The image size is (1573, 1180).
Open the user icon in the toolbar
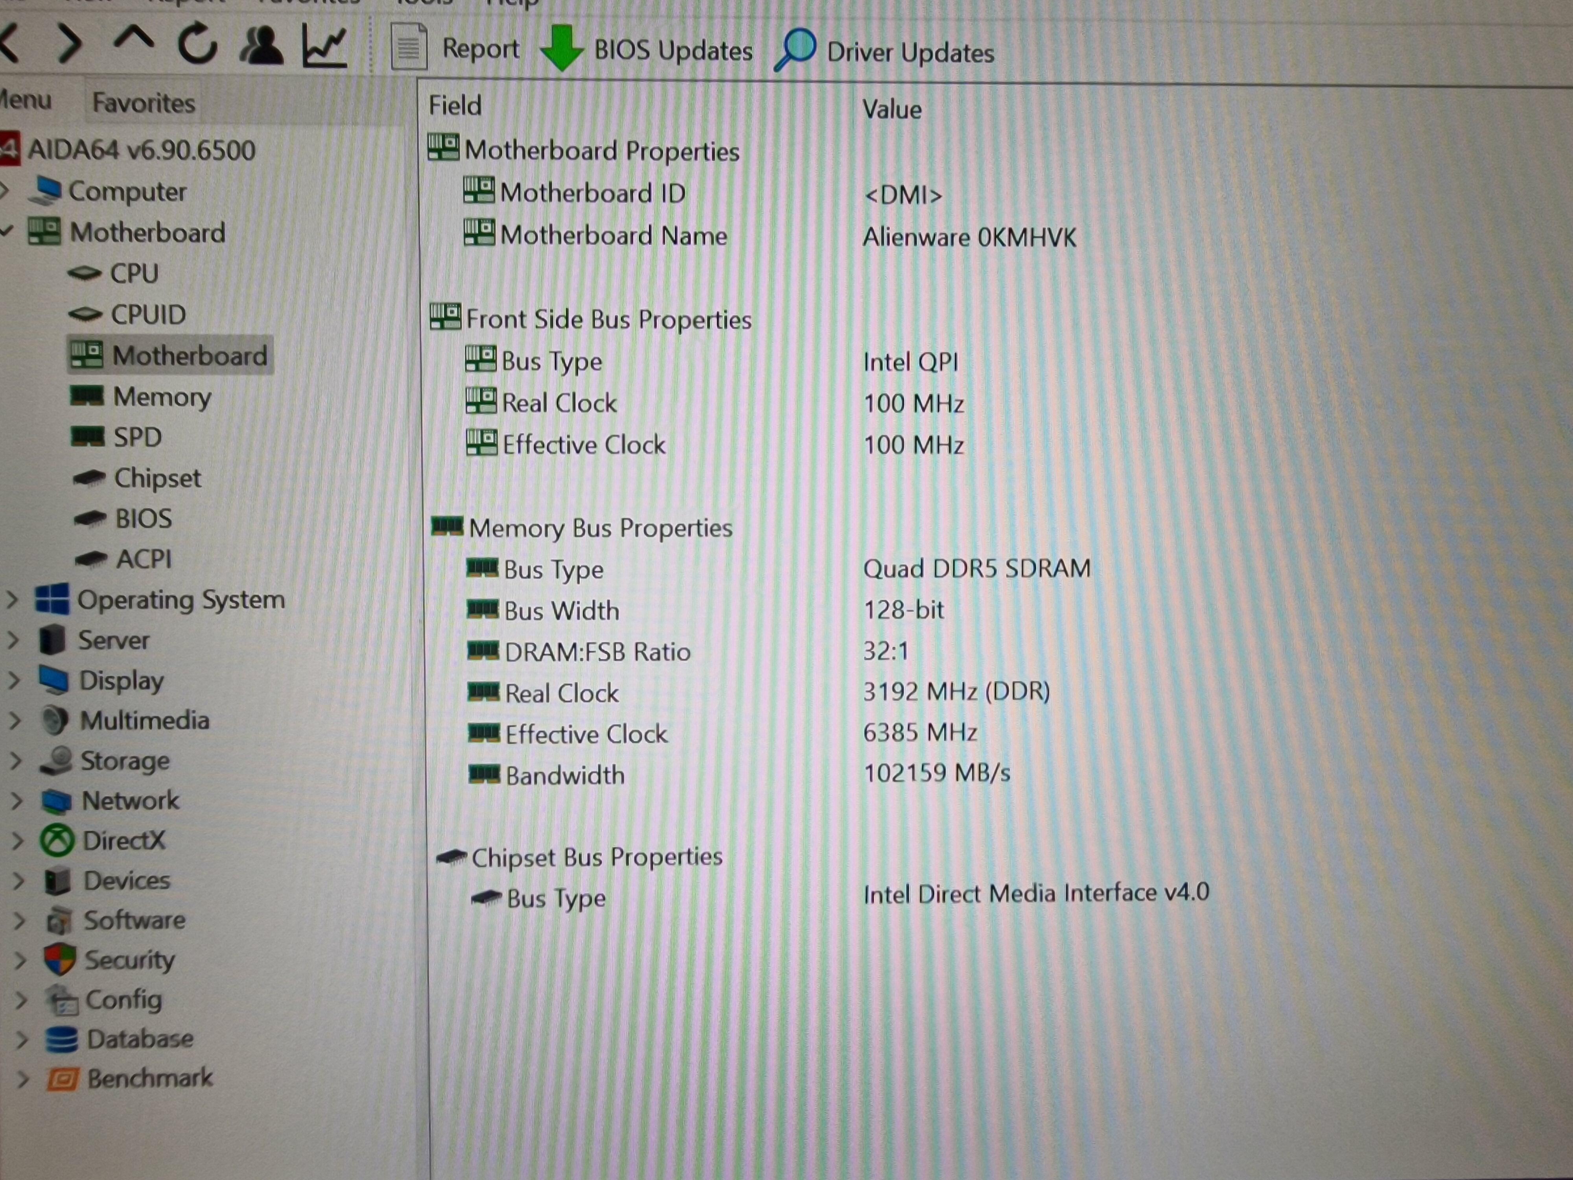[261, 46]
